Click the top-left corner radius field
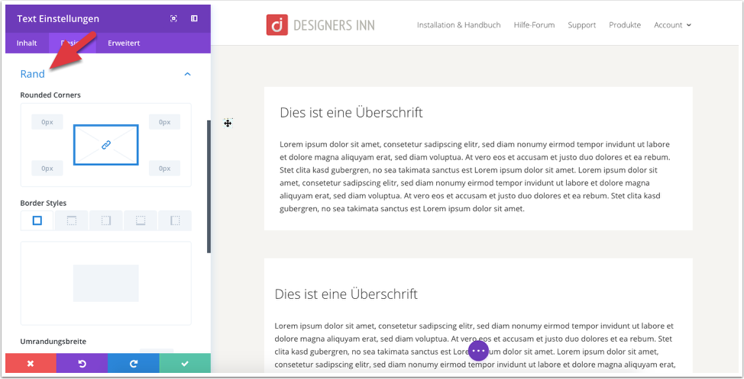744x379 pixels. tap(47, 122)
